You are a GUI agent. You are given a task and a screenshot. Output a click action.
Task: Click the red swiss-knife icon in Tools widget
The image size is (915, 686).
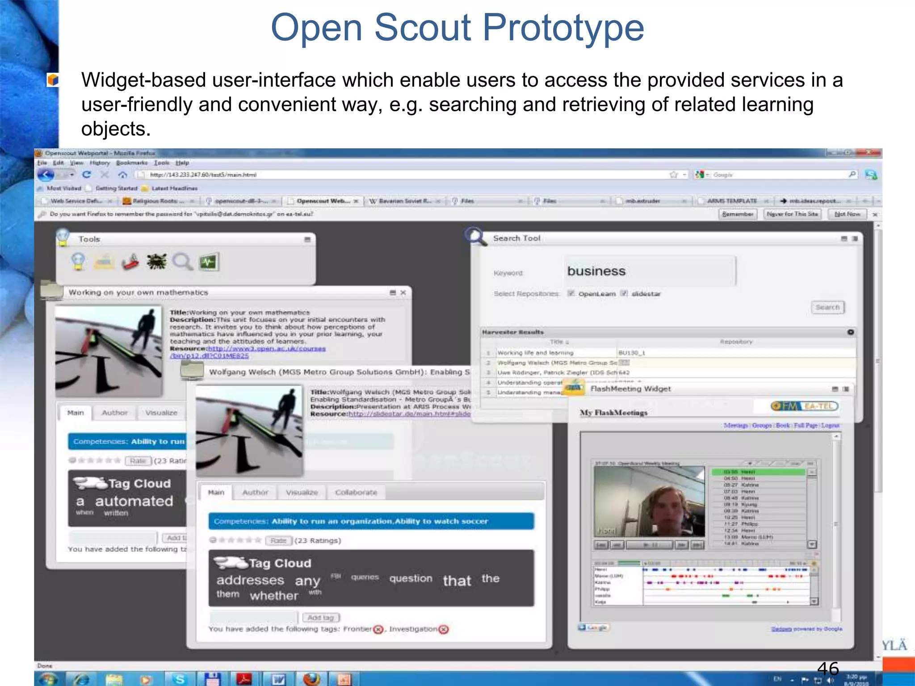tap(130, 262)
